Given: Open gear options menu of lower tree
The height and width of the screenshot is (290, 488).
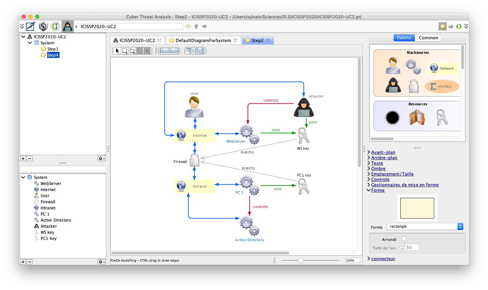Looking at the screenshot, I should [102, 262].
